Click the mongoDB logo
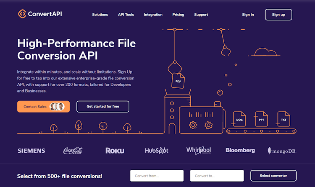The image size is (315, 187). coord(282,151)
